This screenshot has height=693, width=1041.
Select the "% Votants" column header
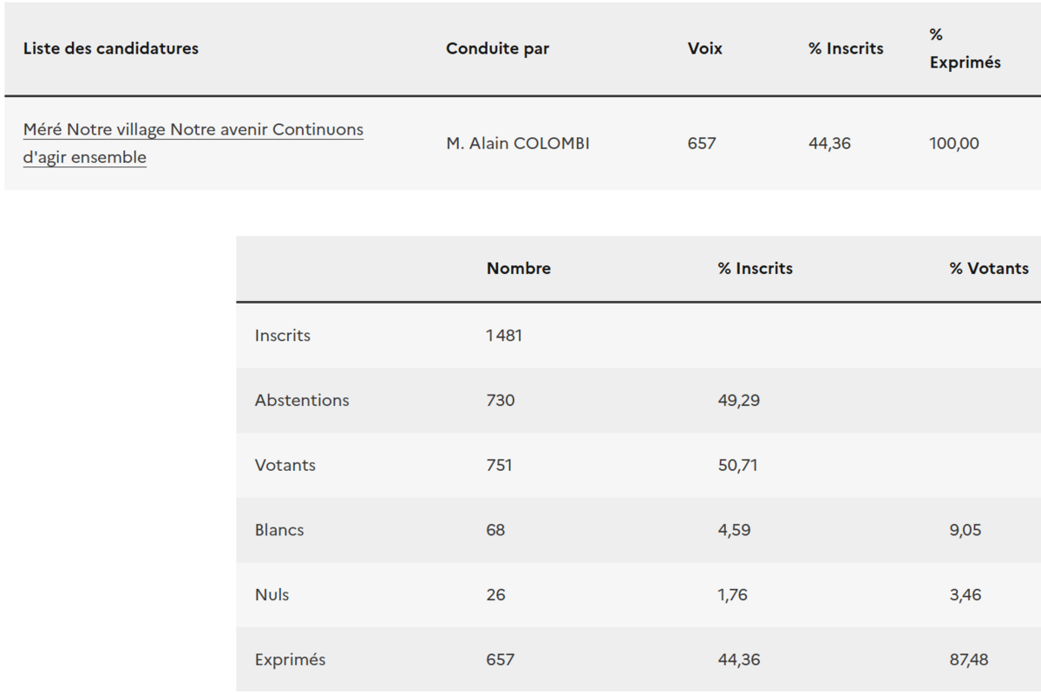(988, 269)
